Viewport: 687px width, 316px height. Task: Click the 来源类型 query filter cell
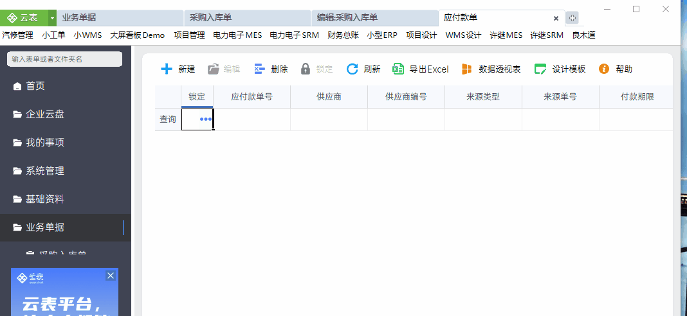tap(483, 119)
